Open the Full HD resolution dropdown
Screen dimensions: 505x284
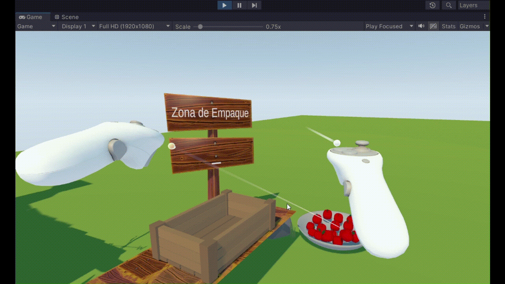pyautogui.click(x=134, y=26)
